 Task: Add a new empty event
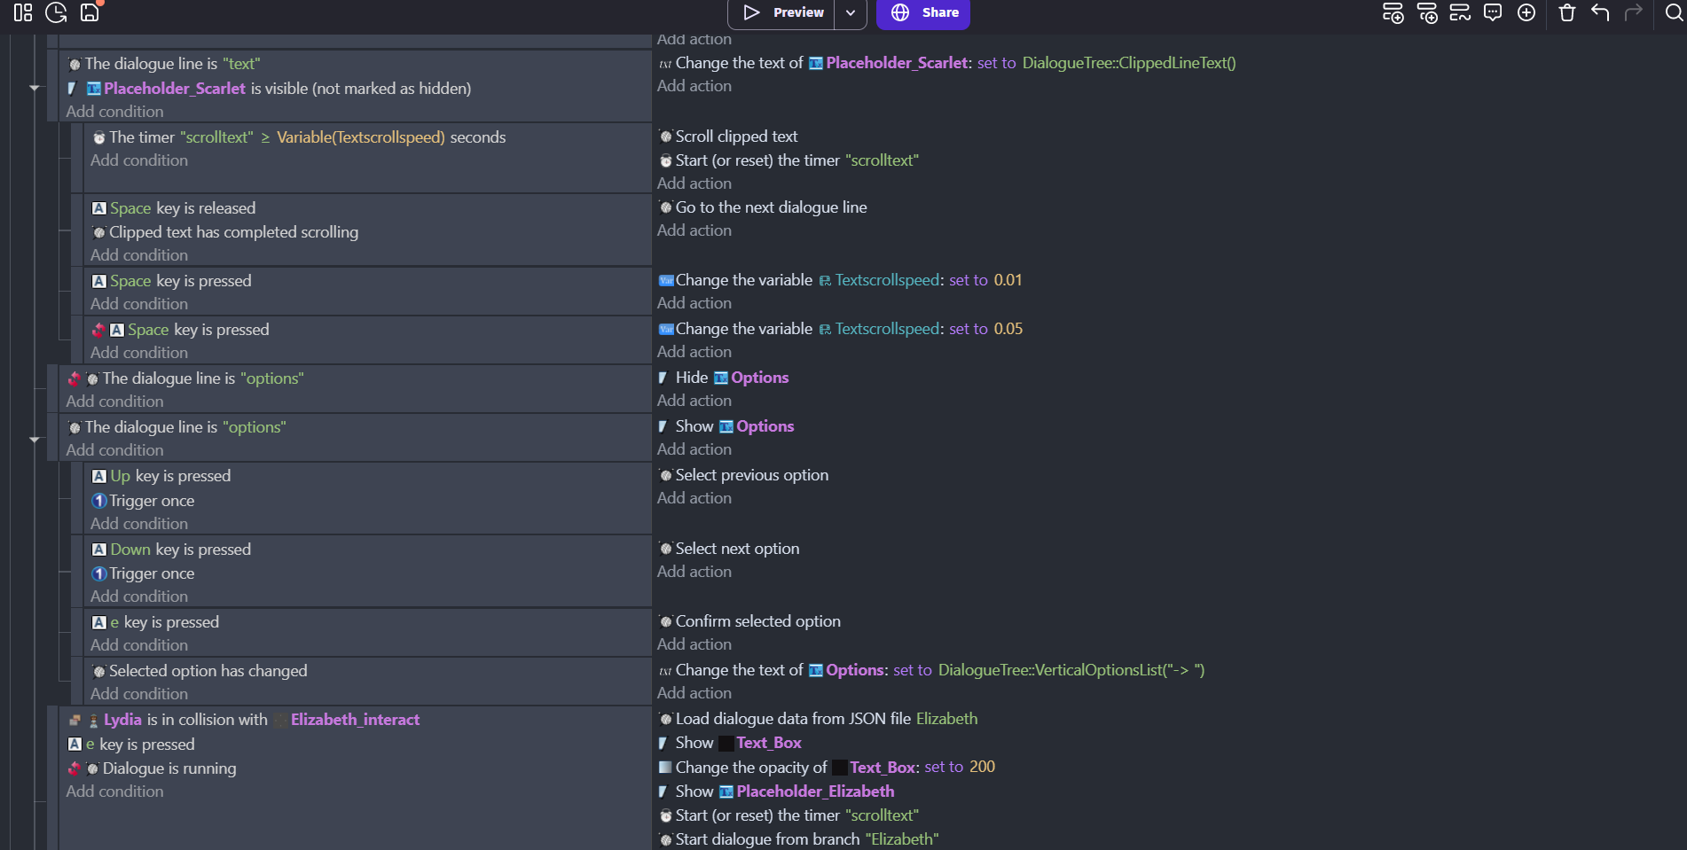click(1393, 12)
